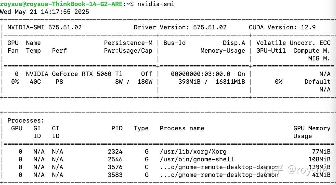Viewport: 336px width, 185px height.
Task: Click the roysue@roysue-ThinkBook-14-G2-ARE prompt
Action: (x=62, y=4)
